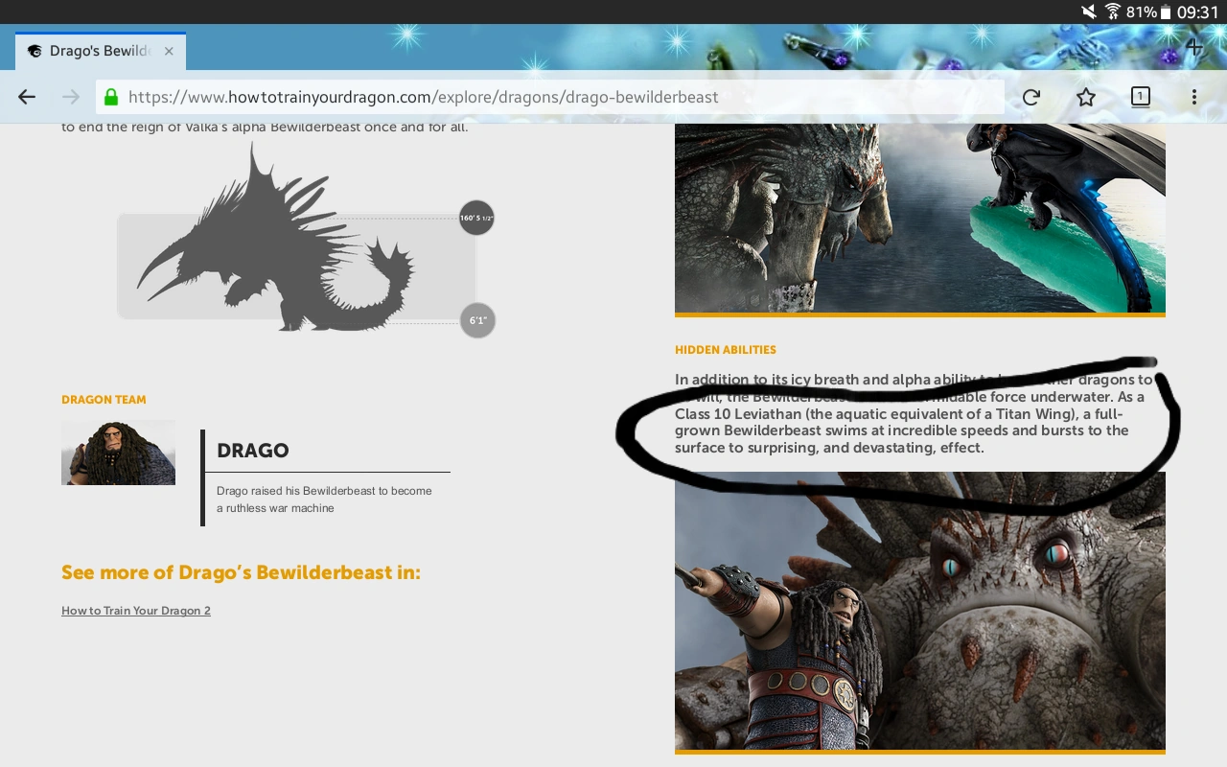Open the "How to Train Your Dragon 2" link

(135, 610)
